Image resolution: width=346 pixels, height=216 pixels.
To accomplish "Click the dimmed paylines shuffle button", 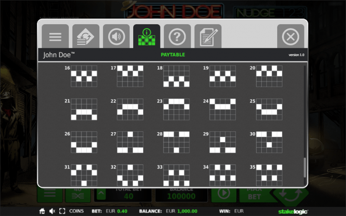I will (78, 195).
